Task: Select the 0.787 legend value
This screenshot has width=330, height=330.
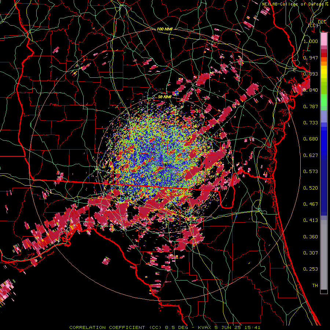Action: (311, 106)
